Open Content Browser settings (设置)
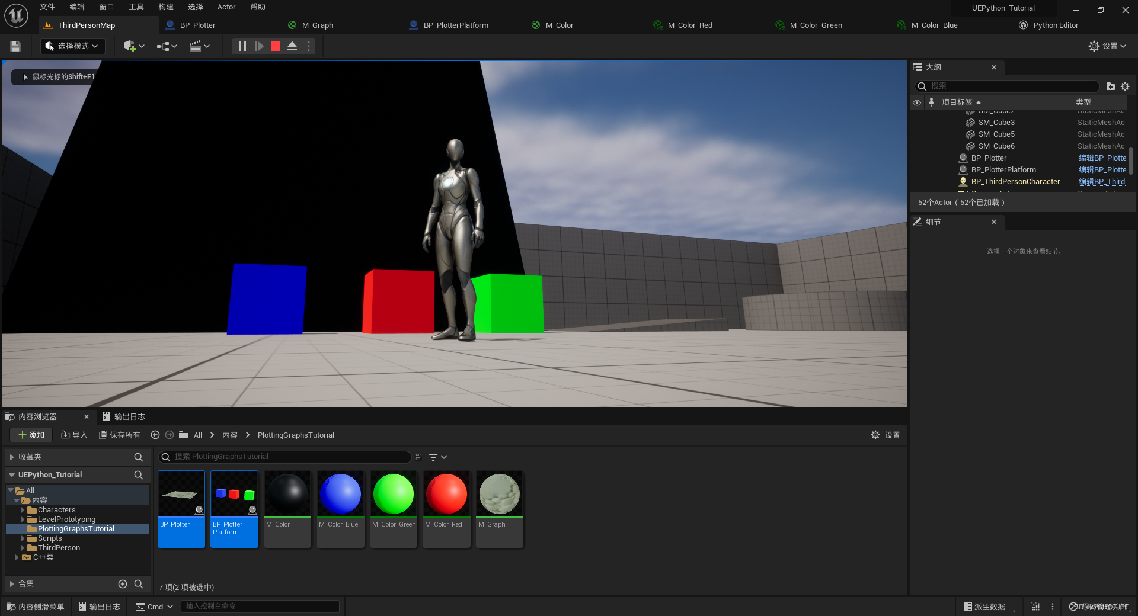 click(886, 435)
